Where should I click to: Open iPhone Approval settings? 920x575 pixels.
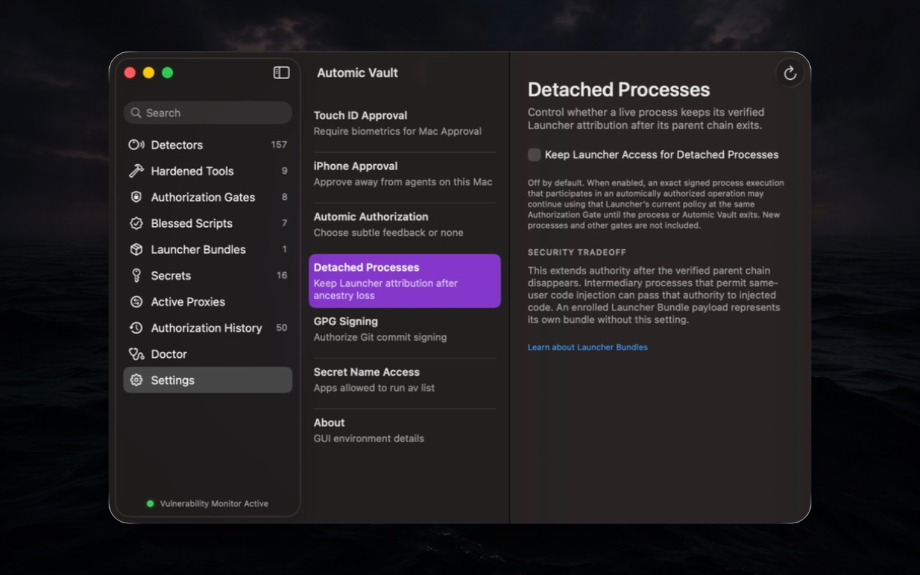[404, 174]
